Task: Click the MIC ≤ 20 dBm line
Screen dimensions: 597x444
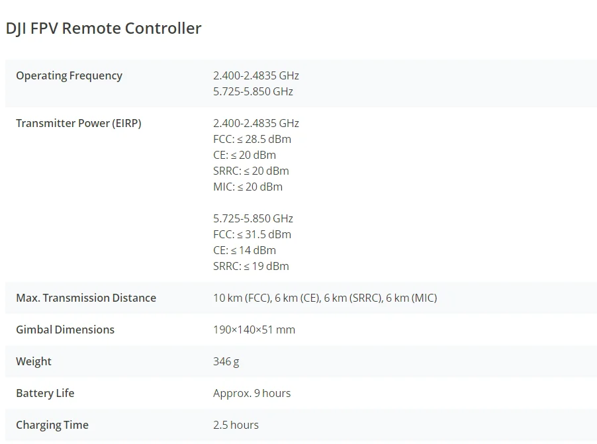Action: coord(248,187)
